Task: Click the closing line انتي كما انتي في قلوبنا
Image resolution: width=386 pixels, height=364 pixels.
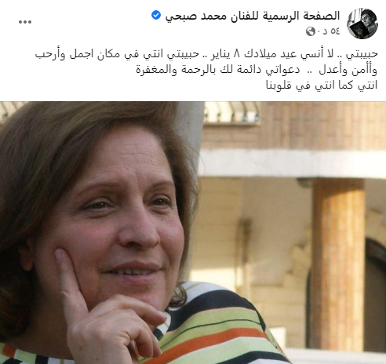Action: tap(322, 86)
